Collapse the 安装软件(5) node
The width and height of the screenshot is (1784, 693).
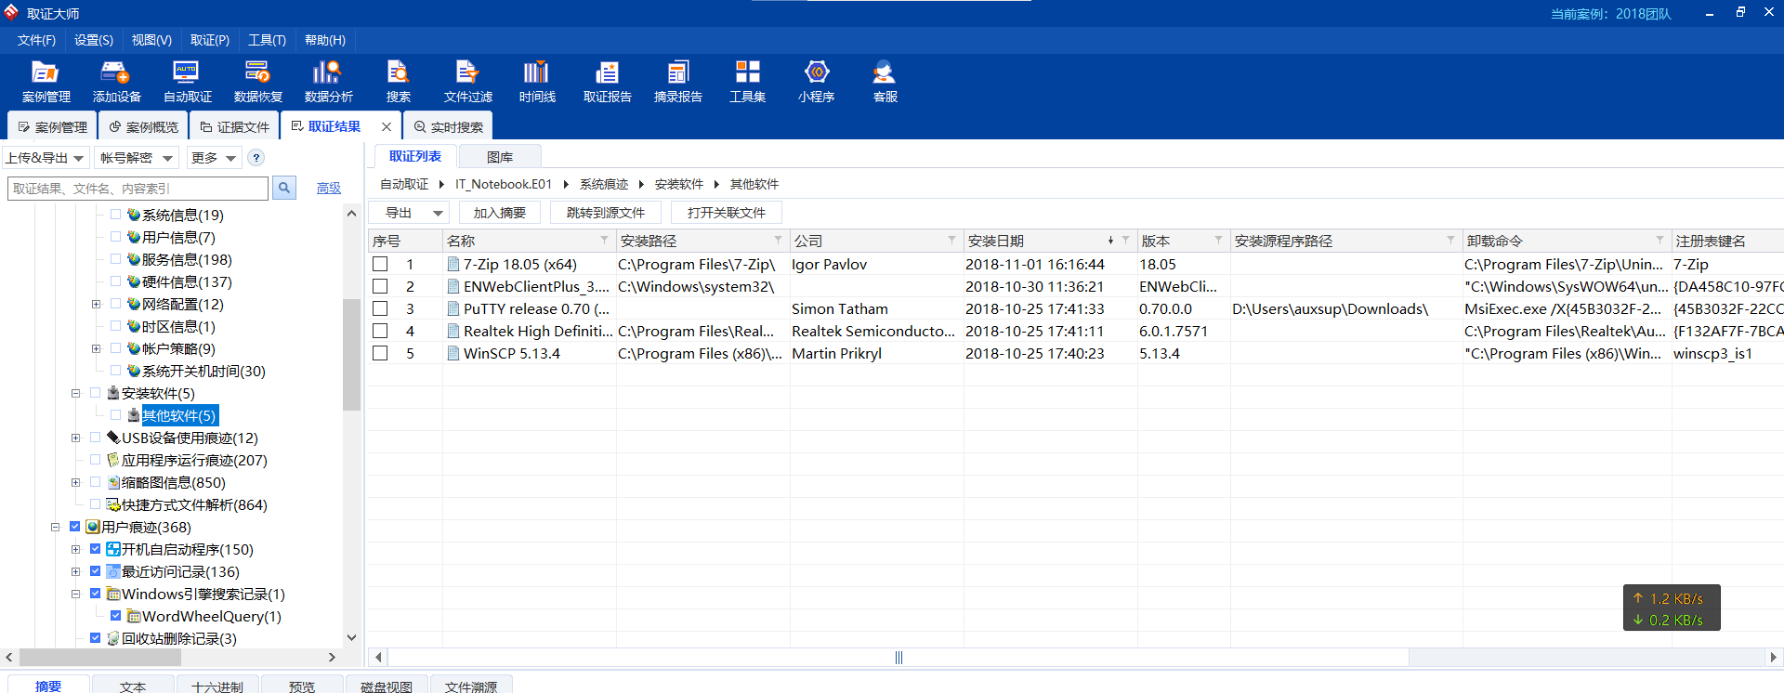click(x=75, y=393)
